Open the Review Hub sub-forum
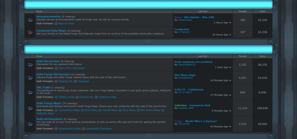 86,97
